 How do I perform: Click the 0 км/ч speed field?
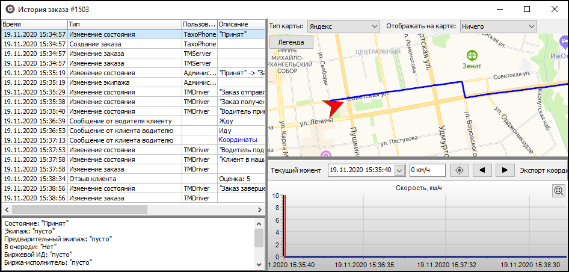[427, 170]
